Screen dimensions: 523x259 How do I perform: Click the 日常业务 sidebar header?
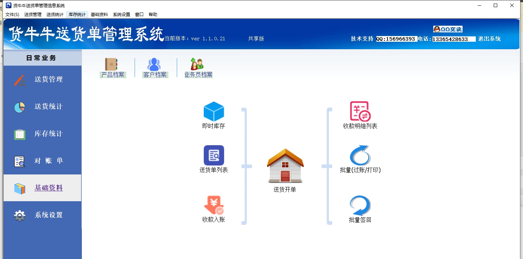[42, 58]
